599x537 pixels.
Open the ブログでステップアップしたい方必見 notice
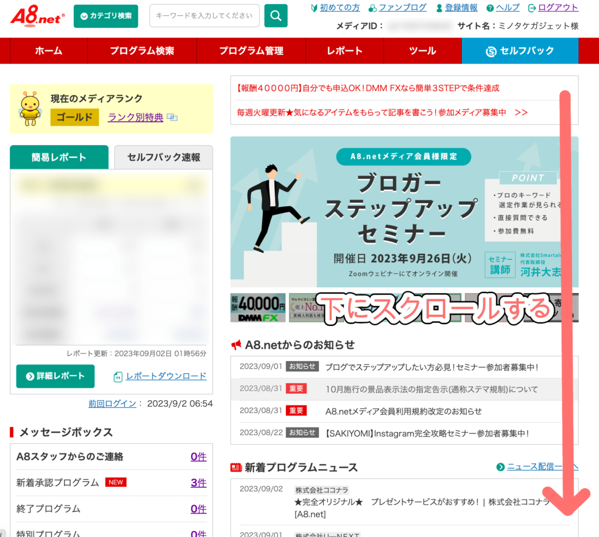click(432, 367)
